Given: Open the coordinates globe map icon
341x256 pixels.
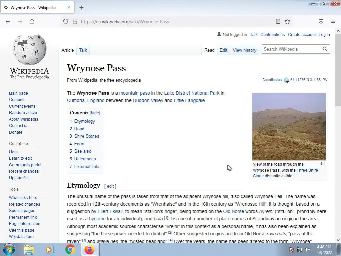Looking at the screenshot, I should (286, 80).
